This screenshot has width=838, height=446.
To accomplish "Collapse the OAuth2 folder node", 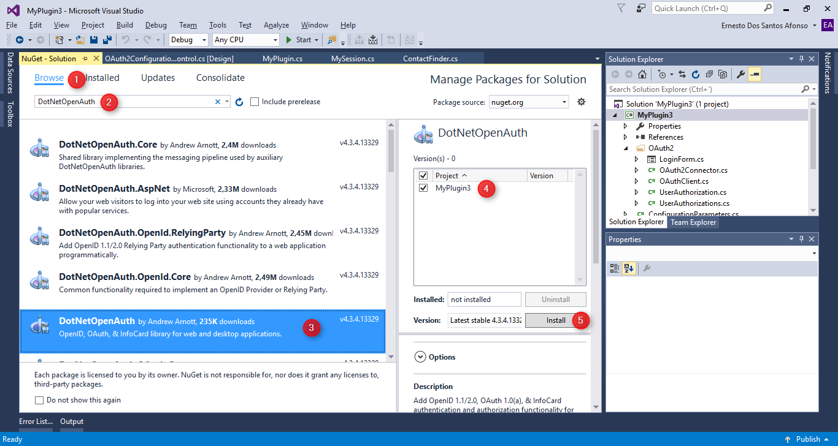I will [x=626, y=148].
